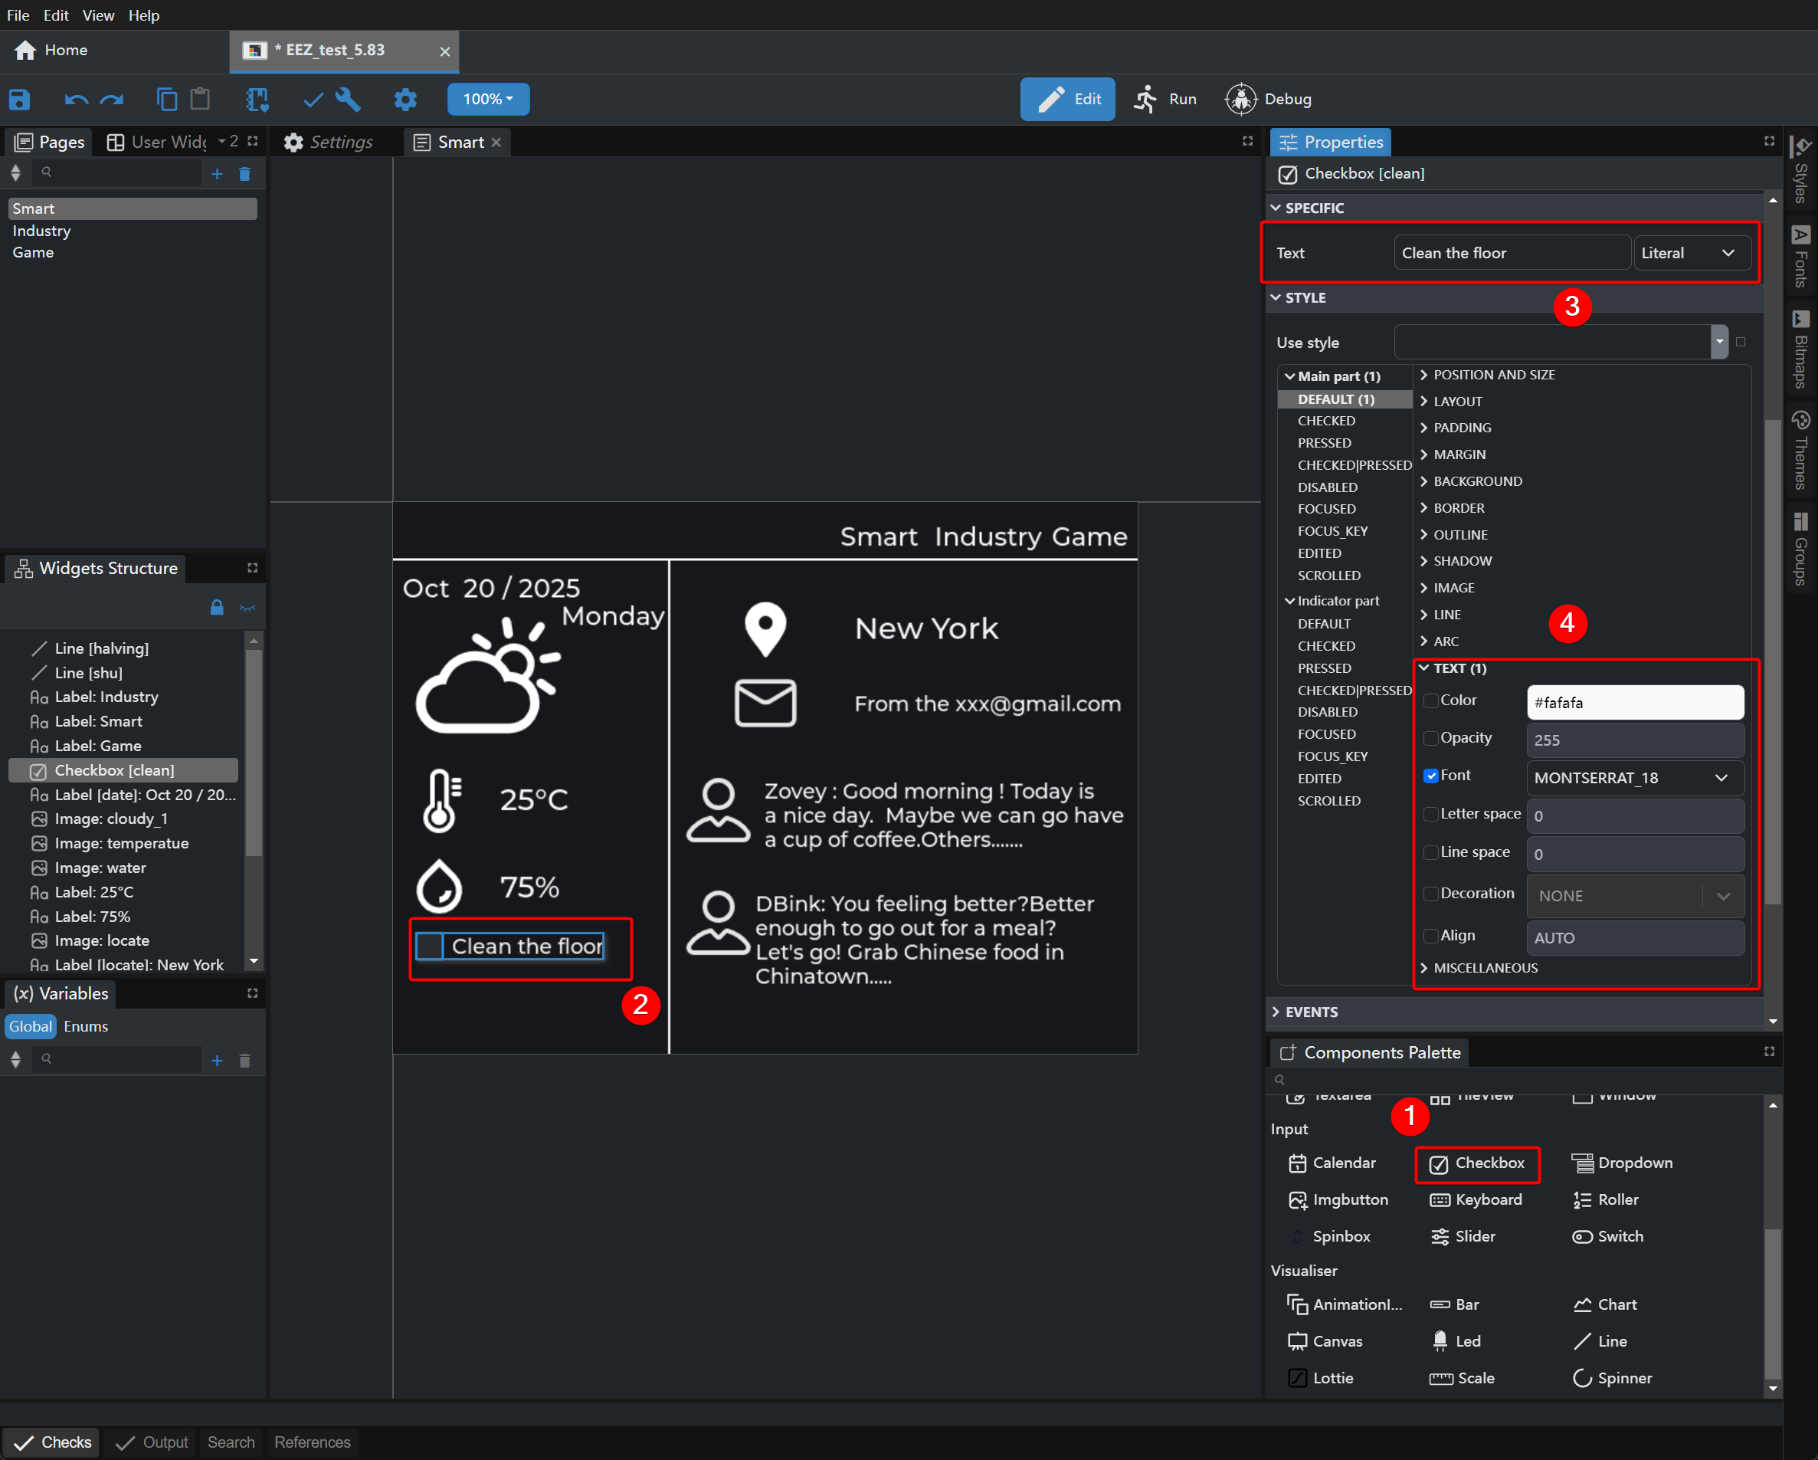
Task: Click the Redo arrow icon
Action: tap(112, 100)
